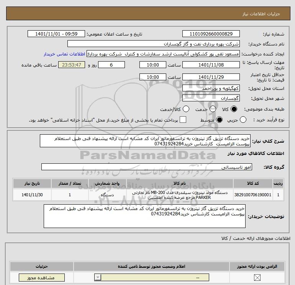Select the کالا radio button
The image size is (295, 285).
coord(234,109)
